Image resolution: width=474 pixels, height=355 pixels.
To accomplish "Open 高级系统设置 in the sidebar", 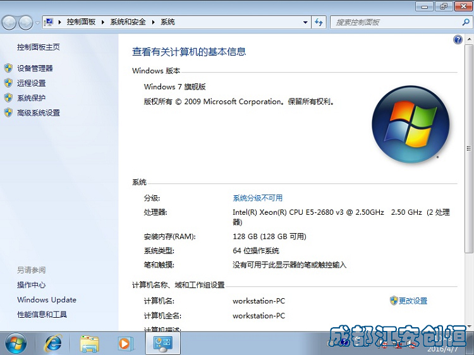I will pyautogui.click(x=39, y=112).
